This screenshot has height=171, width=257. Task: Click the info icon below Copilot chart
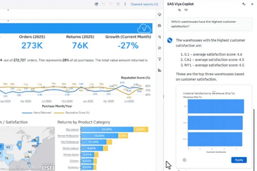[x=185, y=160]
